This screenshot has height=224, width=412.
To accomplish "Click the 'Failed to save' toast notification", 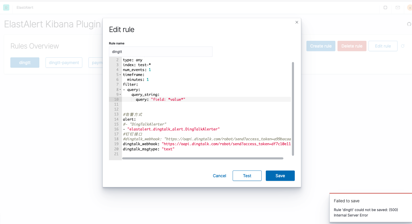I will click(371, 207).
